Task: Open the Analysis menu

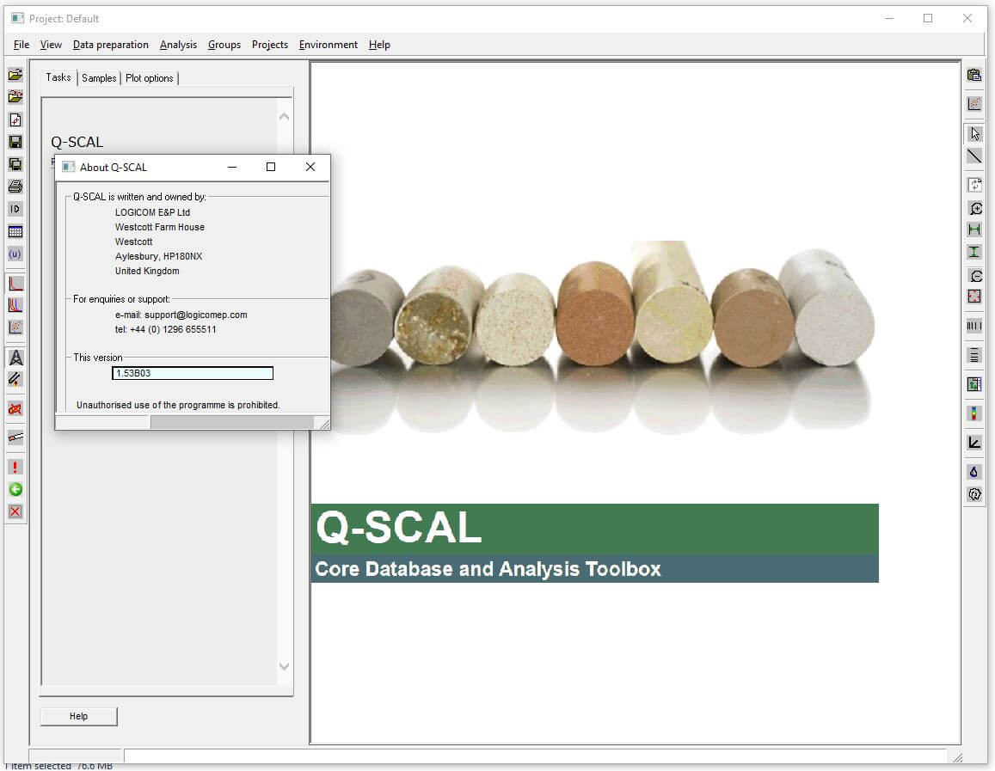Action: [178, 45]
